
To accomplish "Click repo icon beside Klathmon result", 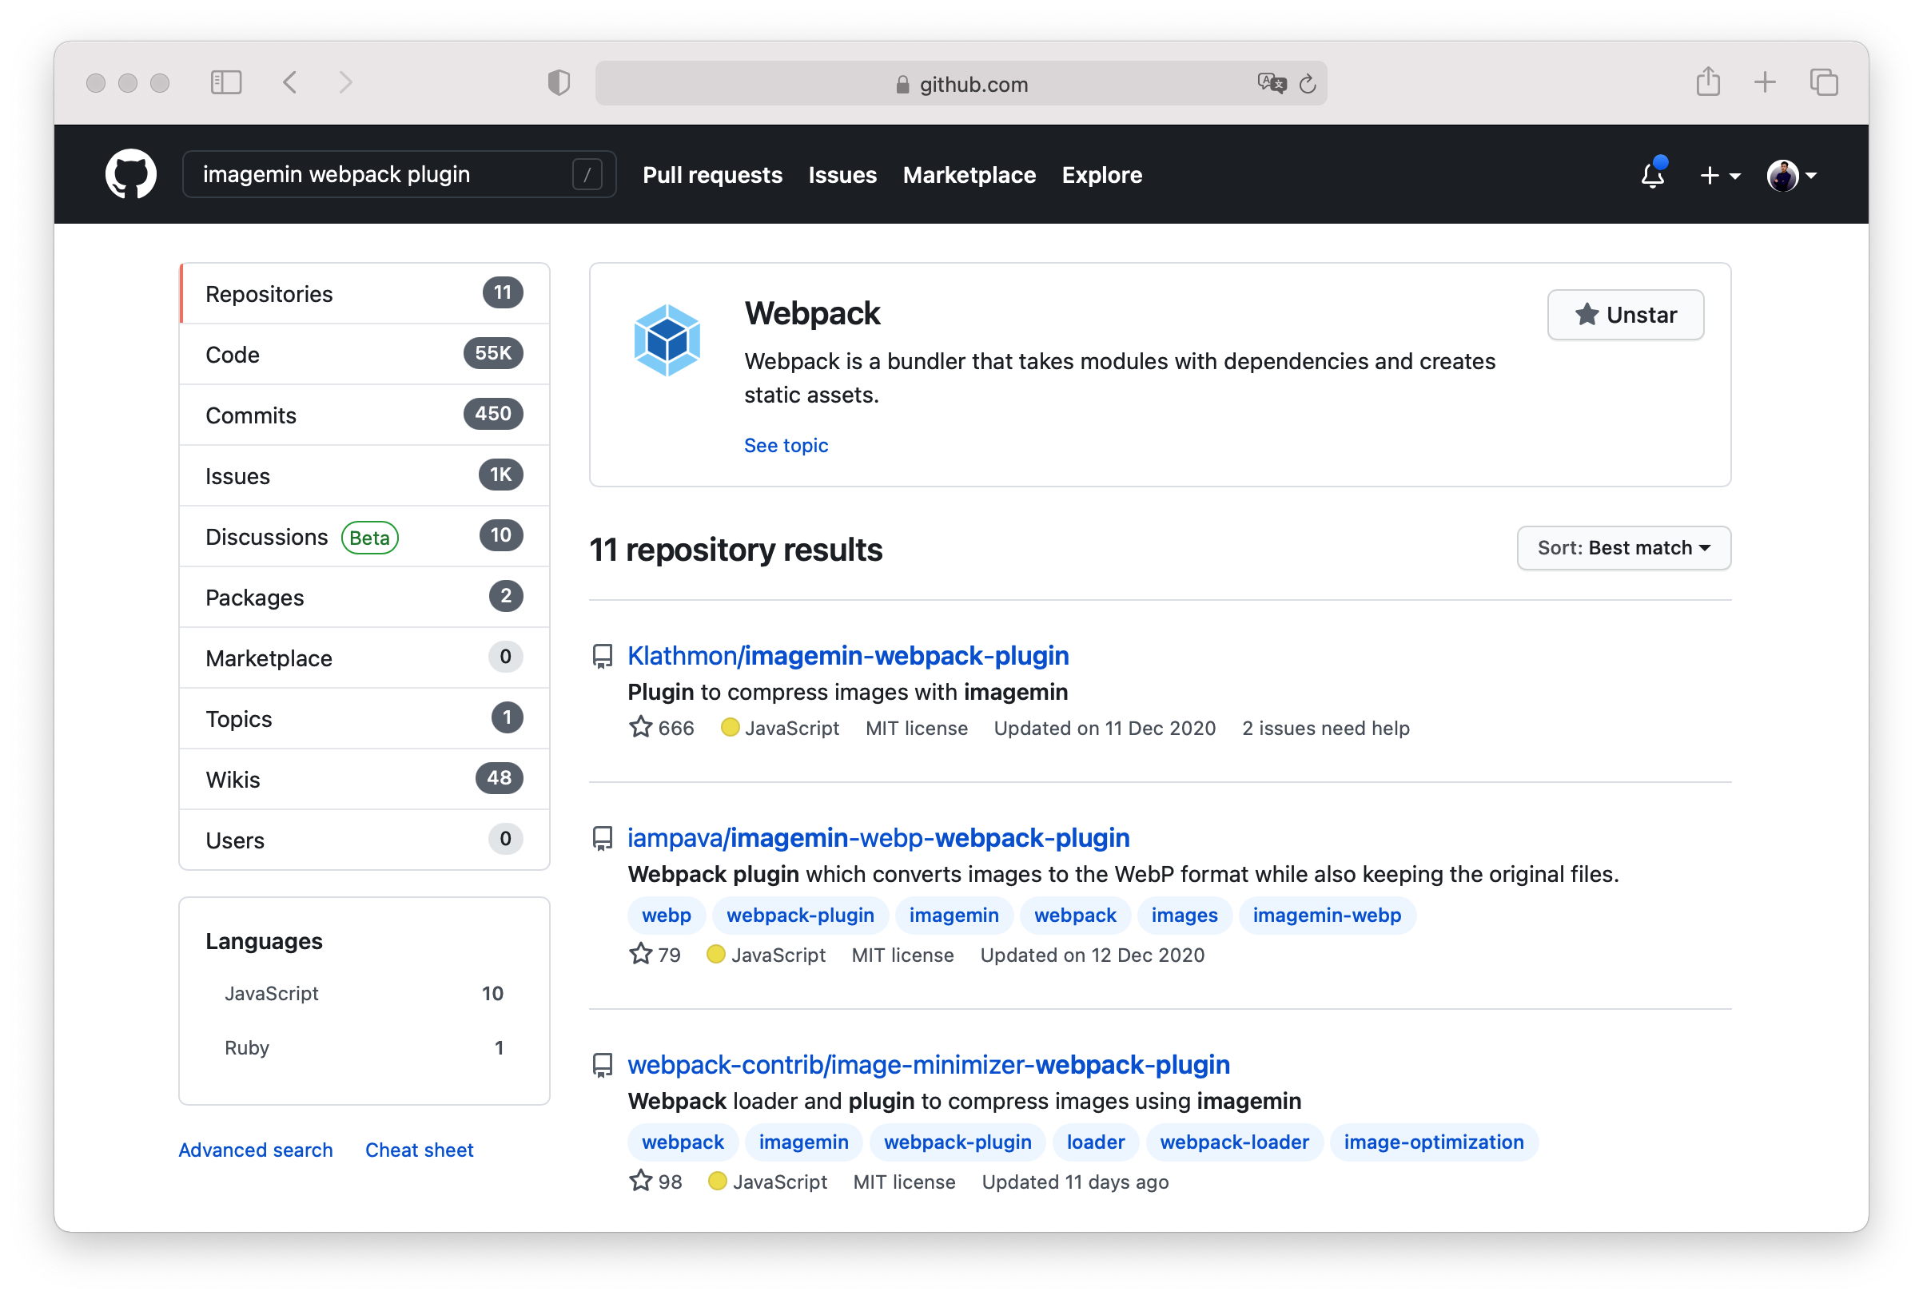I will point(603,657).
